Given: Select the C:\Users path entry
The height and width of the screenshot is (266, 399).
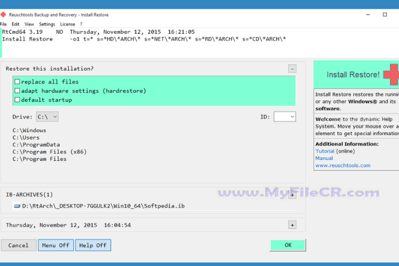Looking at the screenshot, I should [x=26, y=137].
